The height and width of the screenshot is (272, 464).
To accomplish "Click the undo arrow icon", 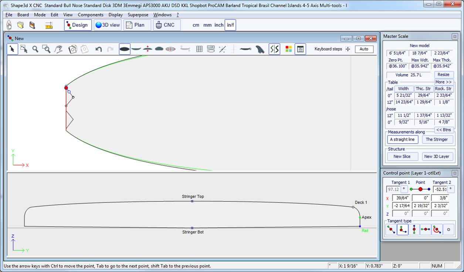I will coord(98,49).
